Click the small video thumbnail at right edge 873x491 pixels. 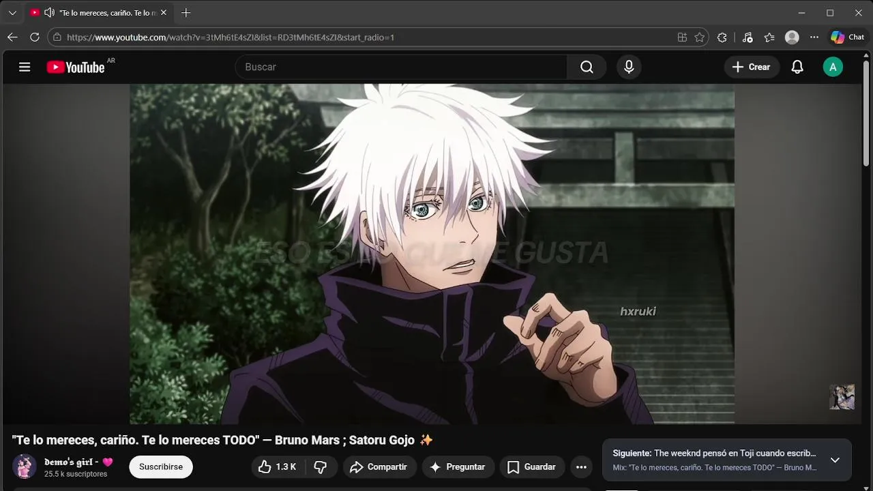(842, 397)
